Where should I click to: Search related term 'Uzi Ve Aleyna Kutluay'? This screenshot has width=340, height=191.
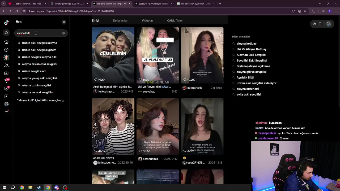251,49
